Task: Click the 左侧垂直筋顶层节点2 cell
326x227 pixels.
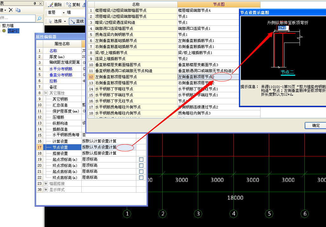Action: tap(208, 77)
